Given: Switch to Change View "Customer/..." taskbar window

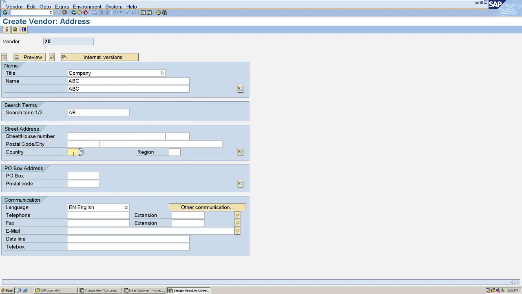Looking at the screenshot, I should click(100, 290).
